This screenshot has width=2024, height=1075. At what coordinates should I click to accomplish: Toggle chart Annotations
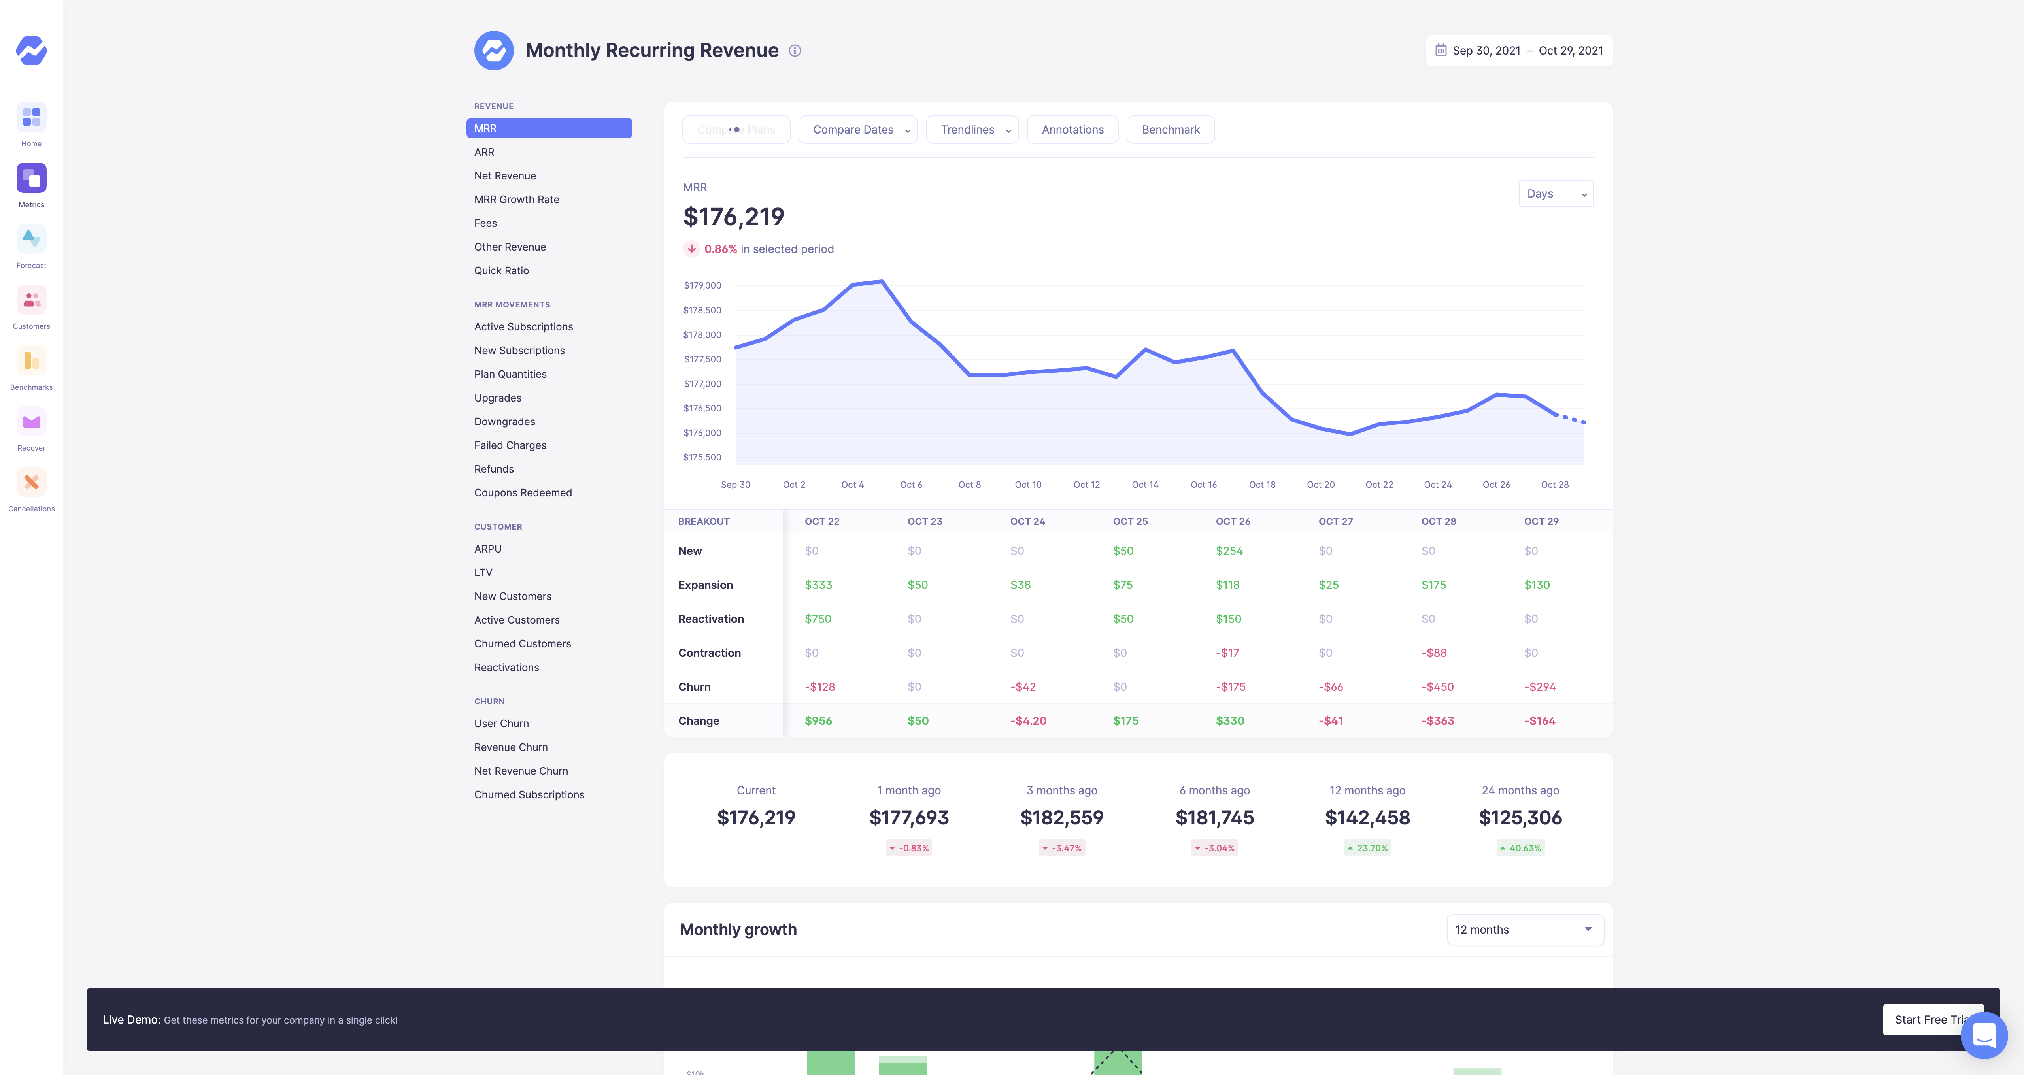[x=1072, y=130]
